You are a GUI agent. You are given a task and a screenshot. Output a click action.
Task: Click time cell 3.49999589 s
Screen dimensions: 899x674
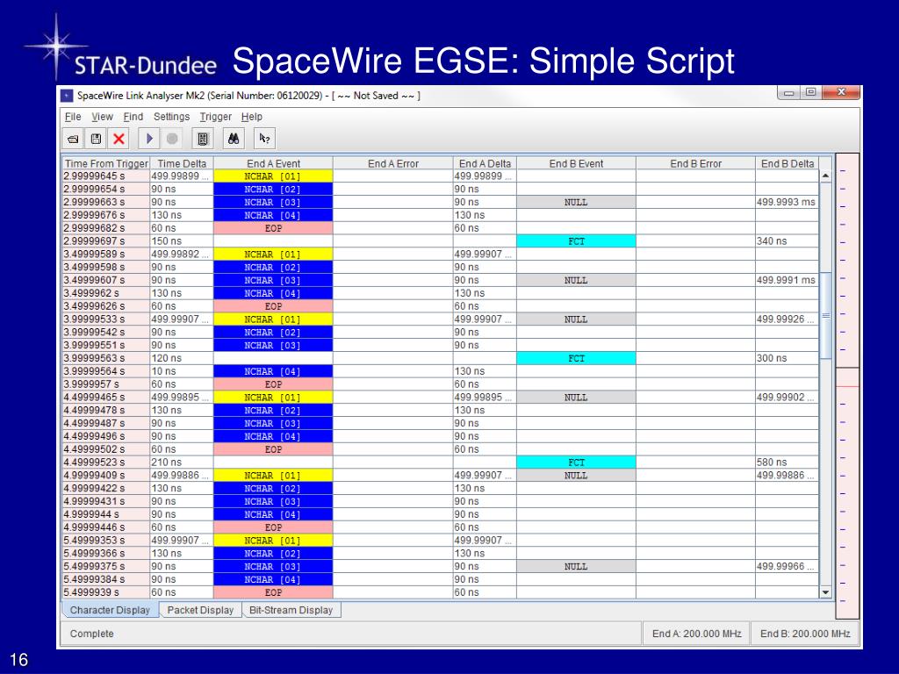[106, 254]
